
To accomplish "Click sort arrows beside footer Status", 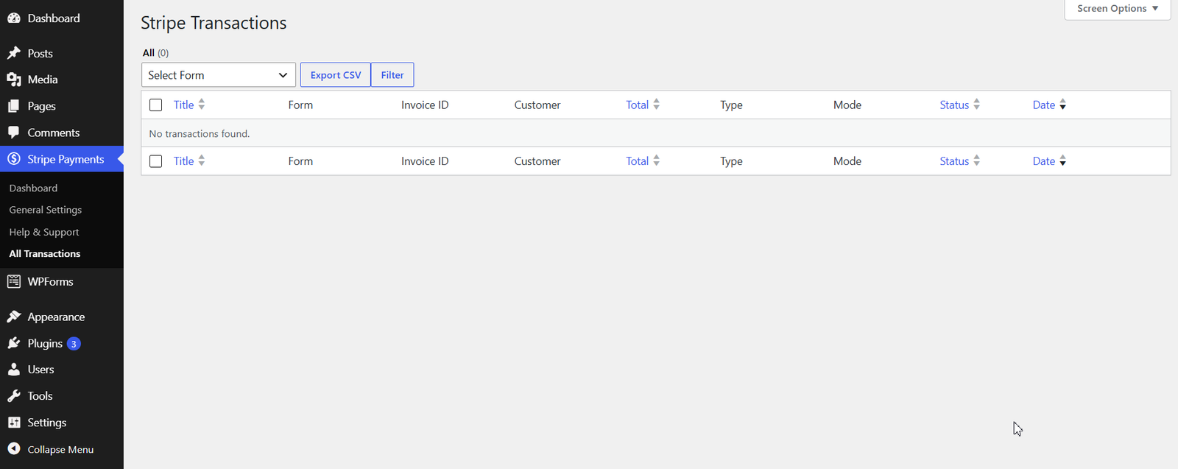I will tap(977, 161).
